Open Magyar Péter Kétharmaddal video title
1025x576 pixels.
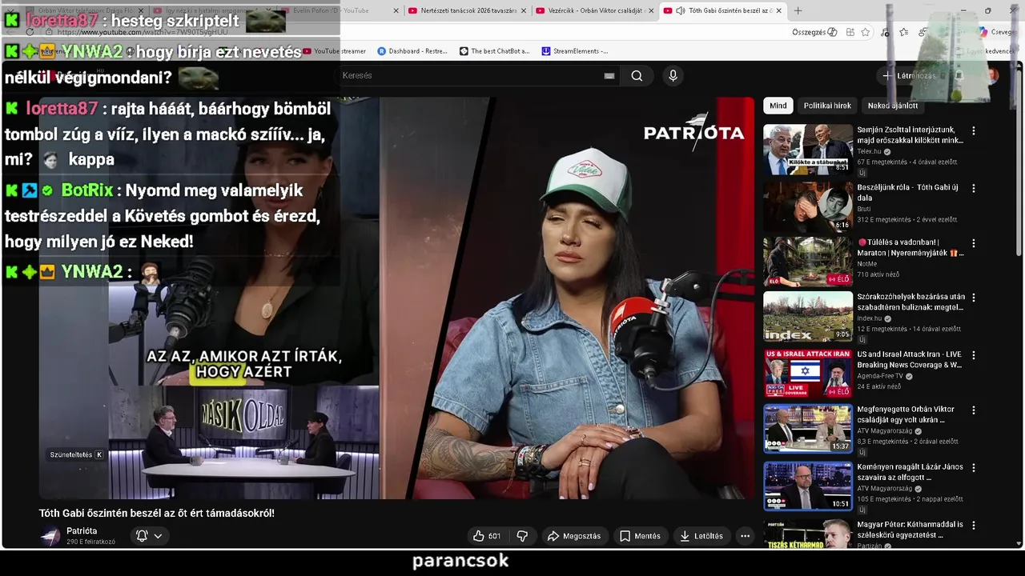(910, 530)
